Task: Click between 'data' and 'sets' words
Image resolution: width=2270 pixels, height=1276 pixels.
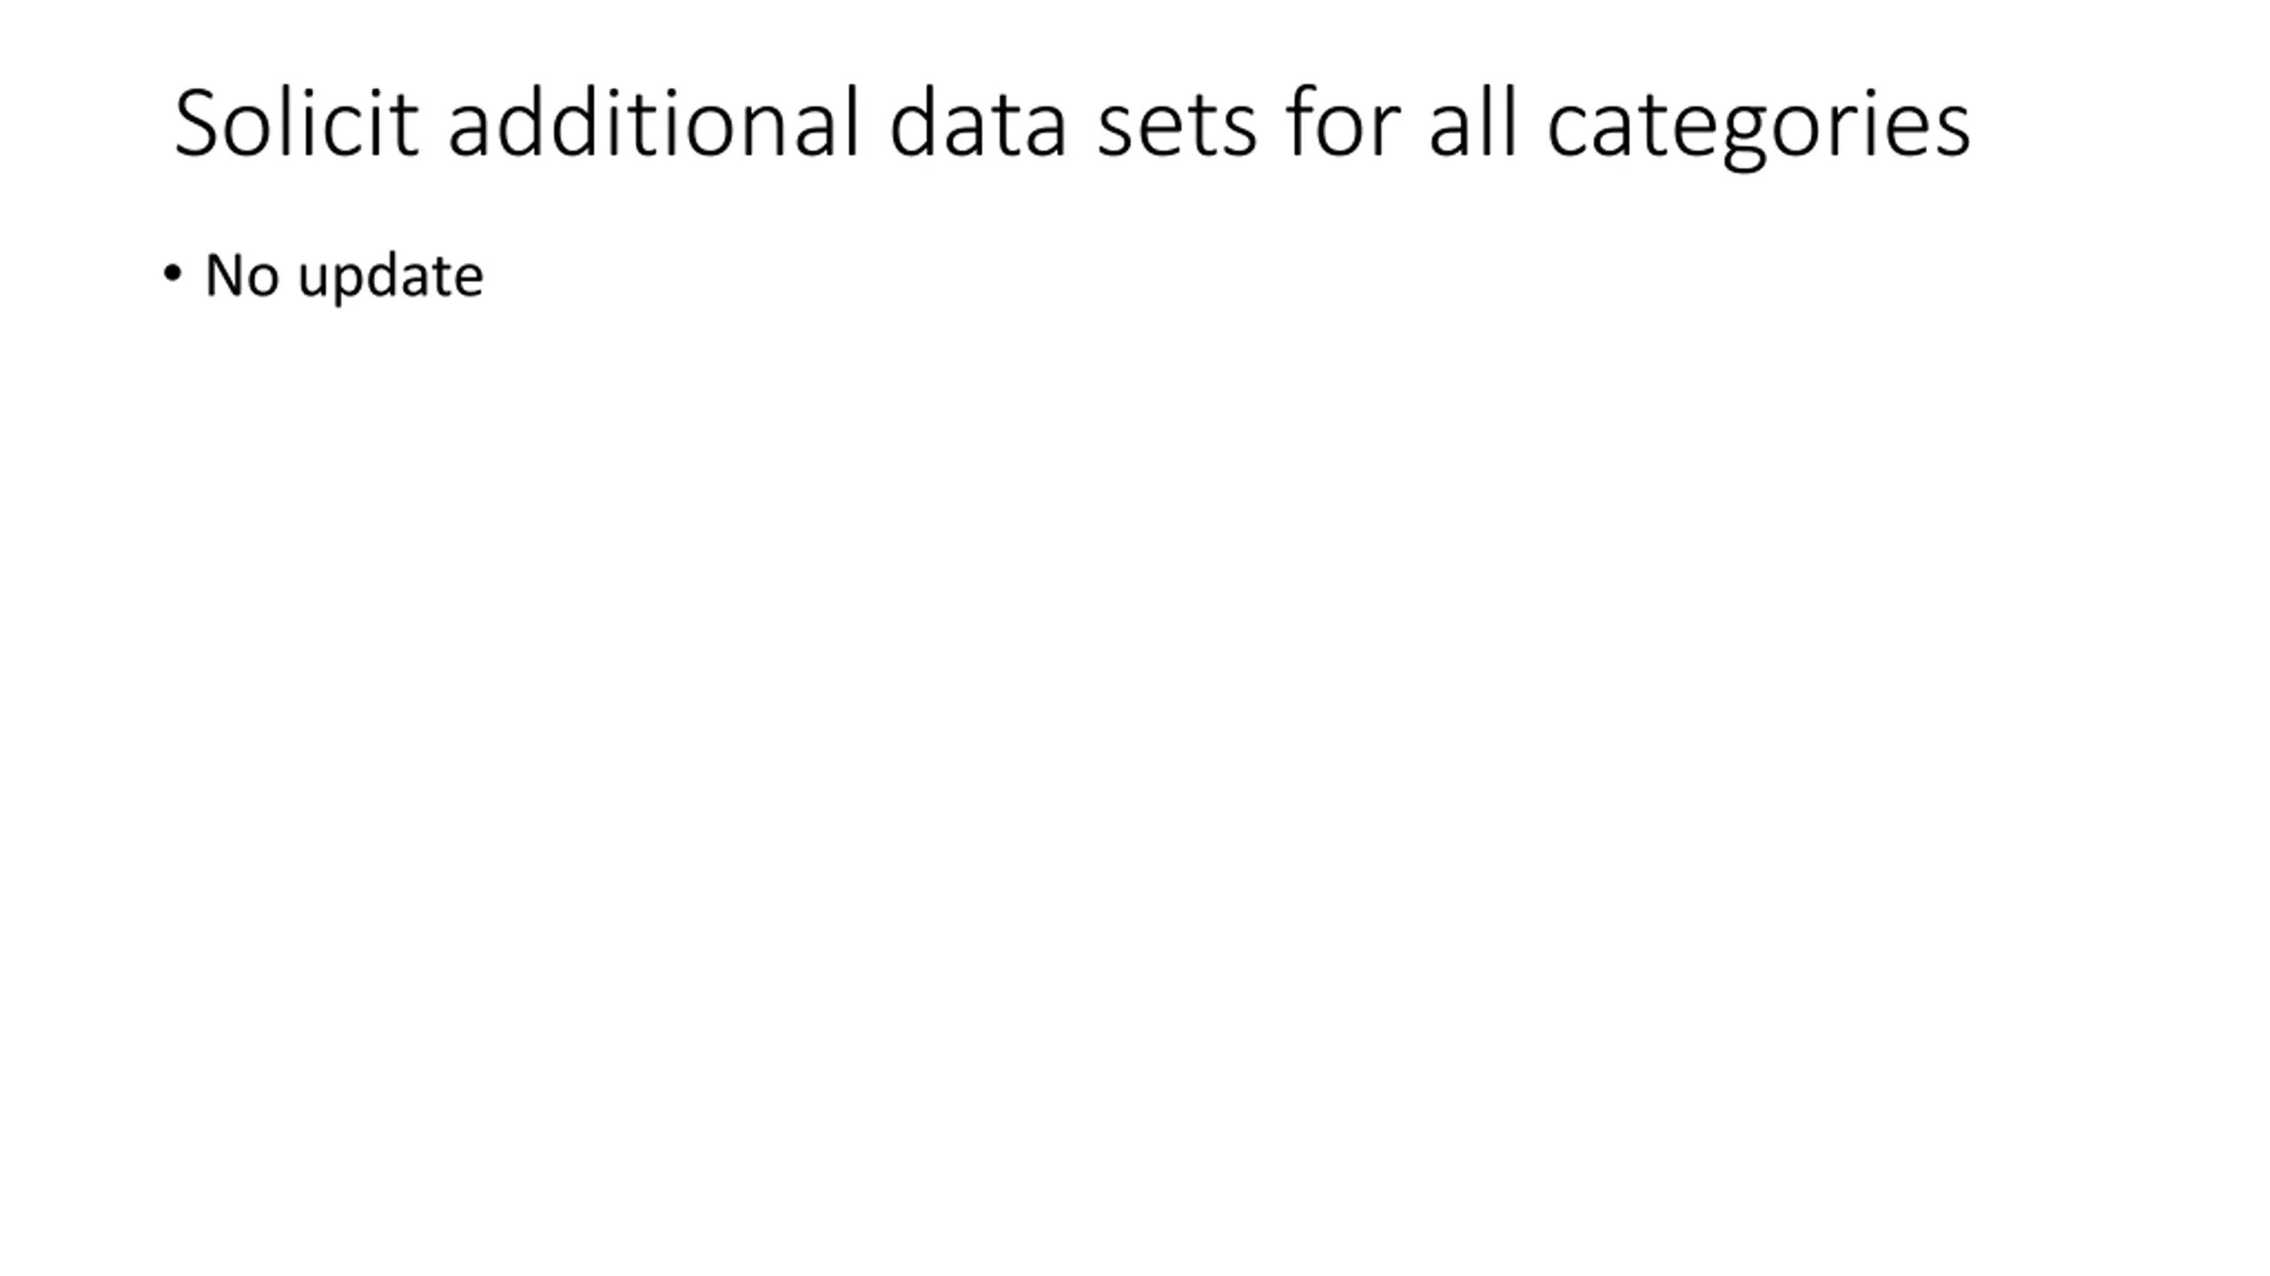Action: pyautogui.click(x=1082, y=124)
